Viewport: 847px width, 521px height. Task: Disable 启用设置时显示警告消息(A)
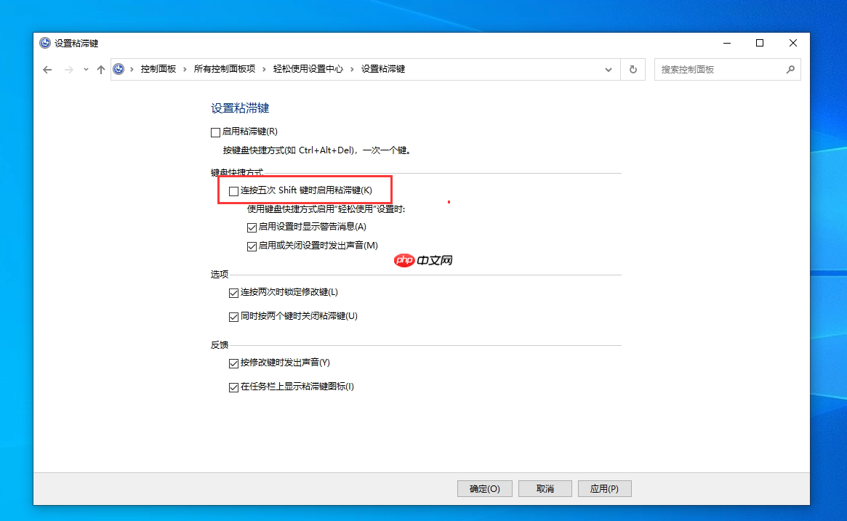(x=251, y=227)
